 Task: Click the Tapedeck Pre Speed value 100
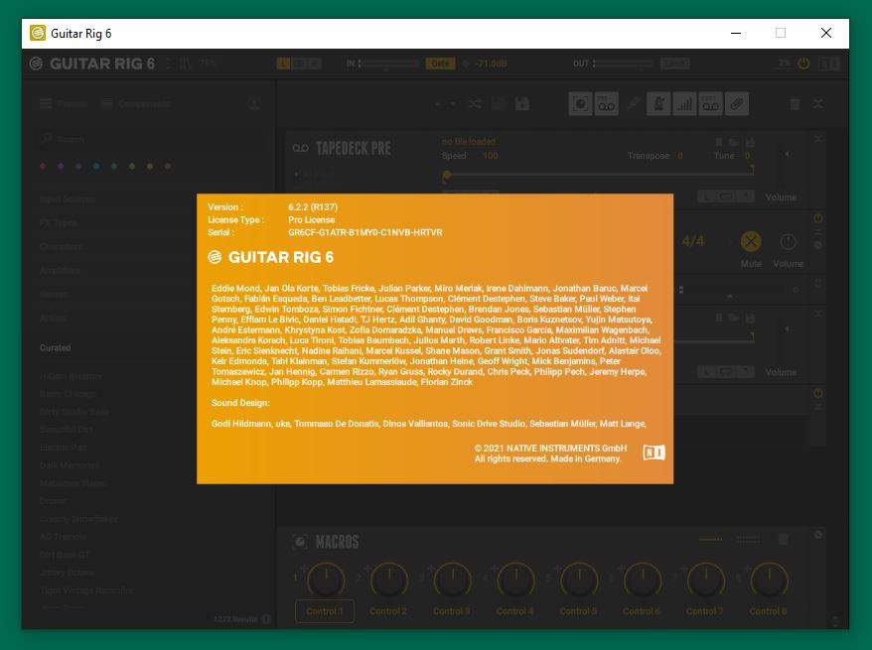491,156
